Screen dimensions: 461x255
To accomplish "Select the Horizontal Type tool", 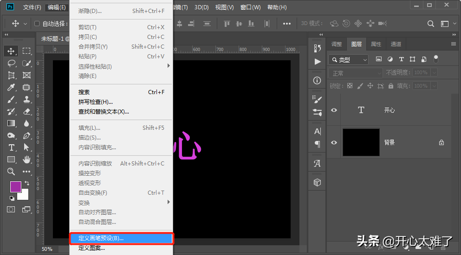I will pos(11,147).
